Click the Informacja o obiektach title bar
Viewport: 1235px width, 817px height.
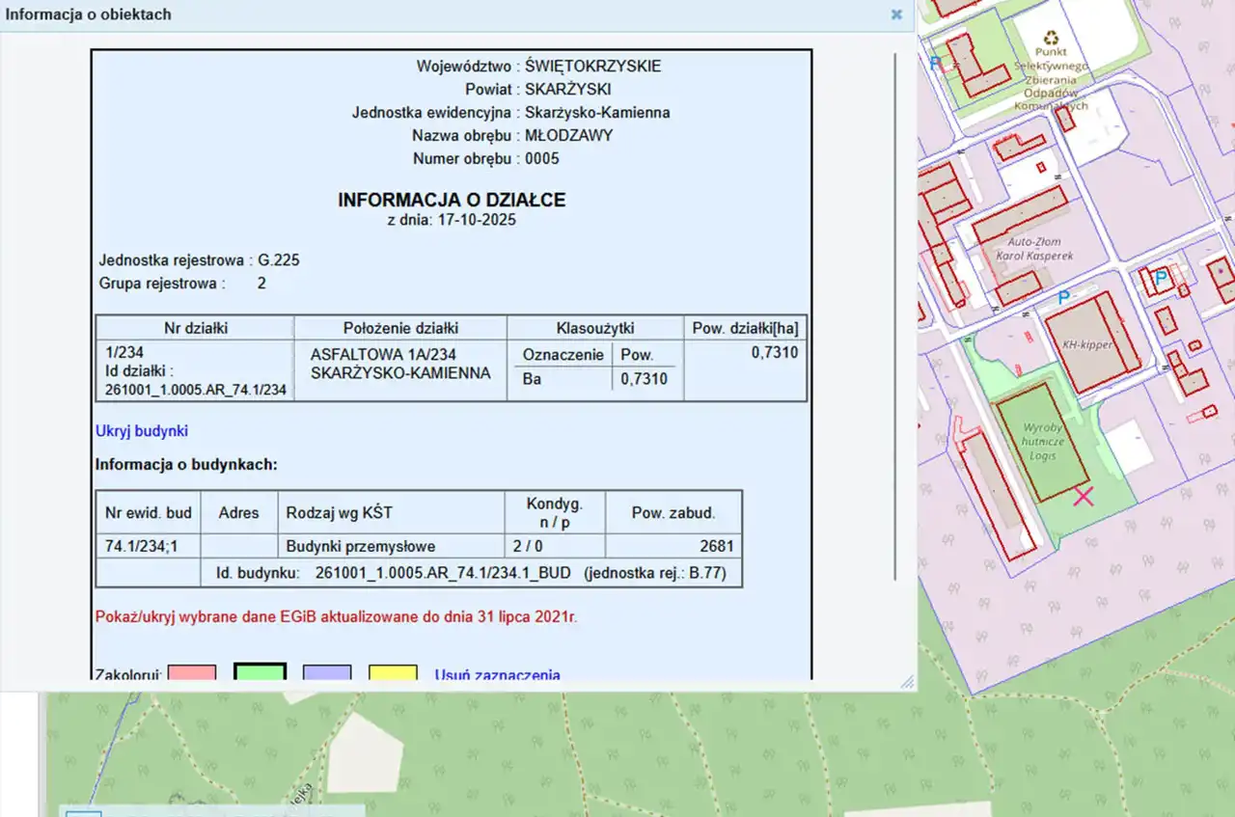tap(386, 14)
